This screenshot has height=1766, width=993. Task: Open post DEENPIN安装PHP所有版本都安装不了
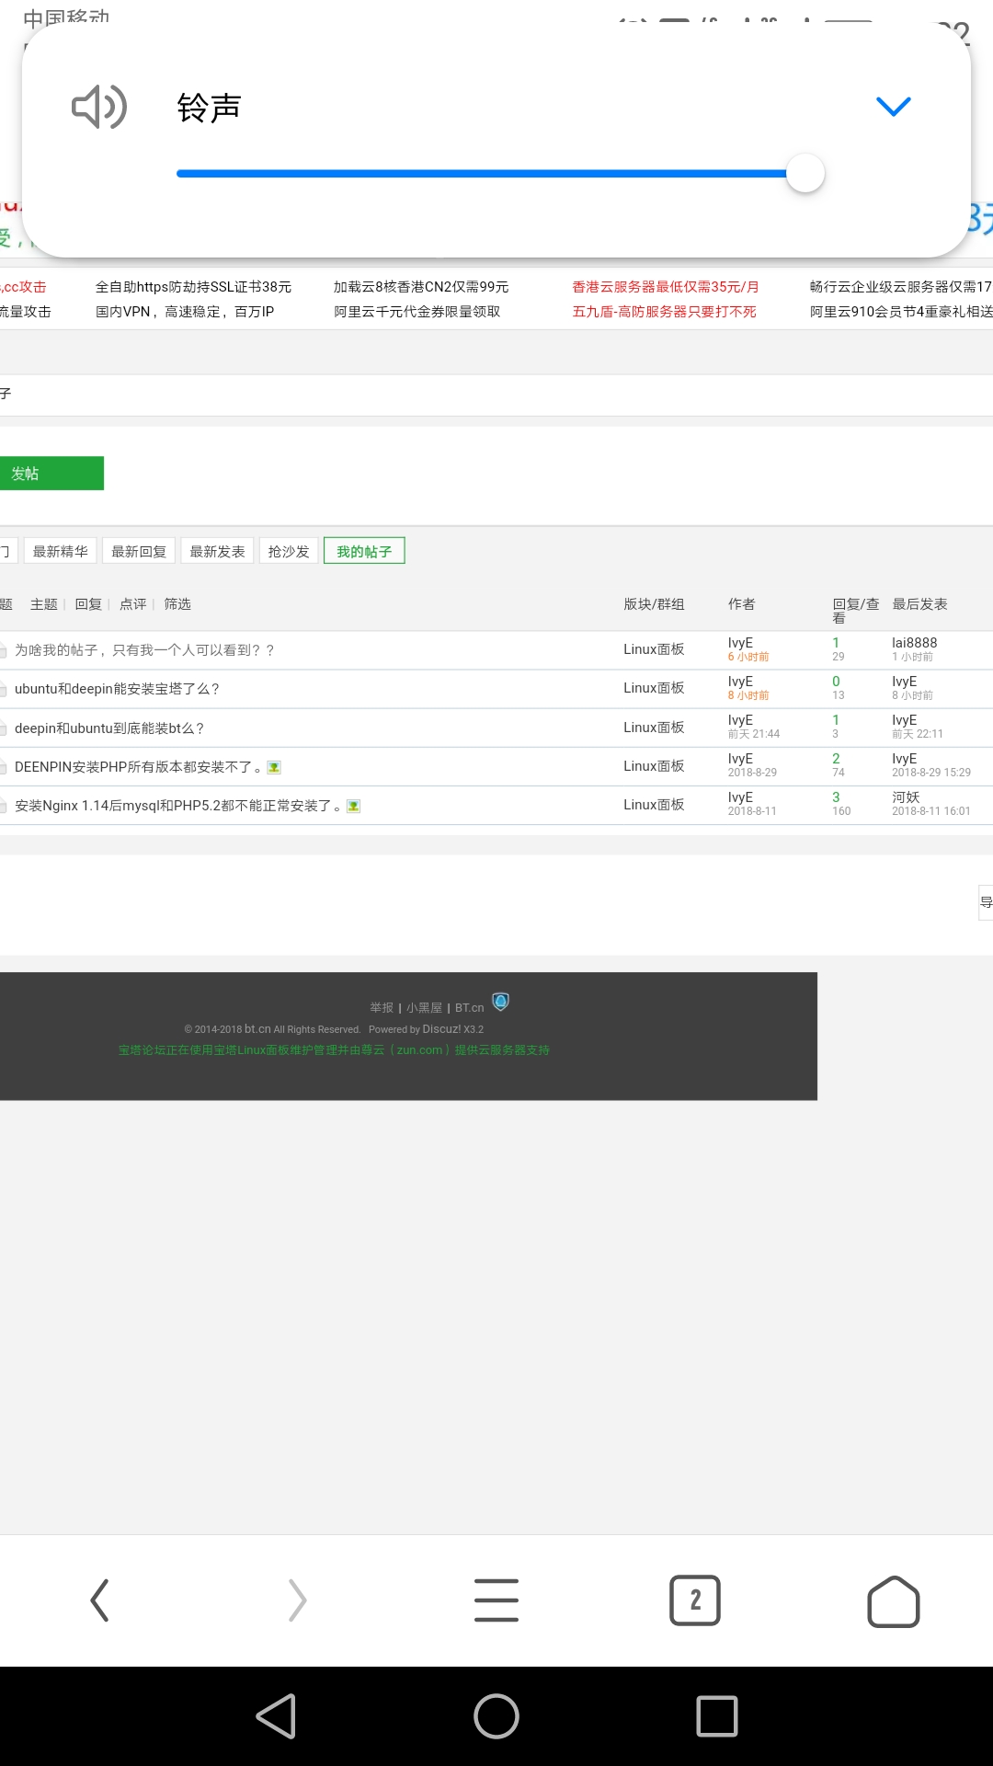pos(138,767)
